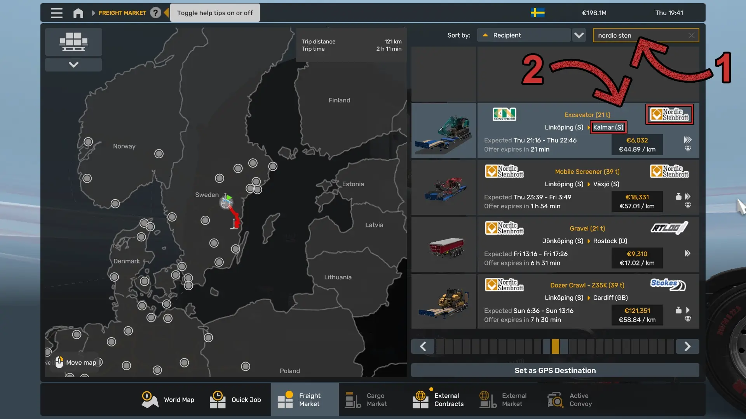Select the red gravel trailer thumbnail

click(444, 244)
